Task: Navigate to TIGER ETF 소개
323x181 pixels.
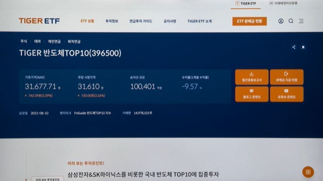Action: tap(199, 21)
